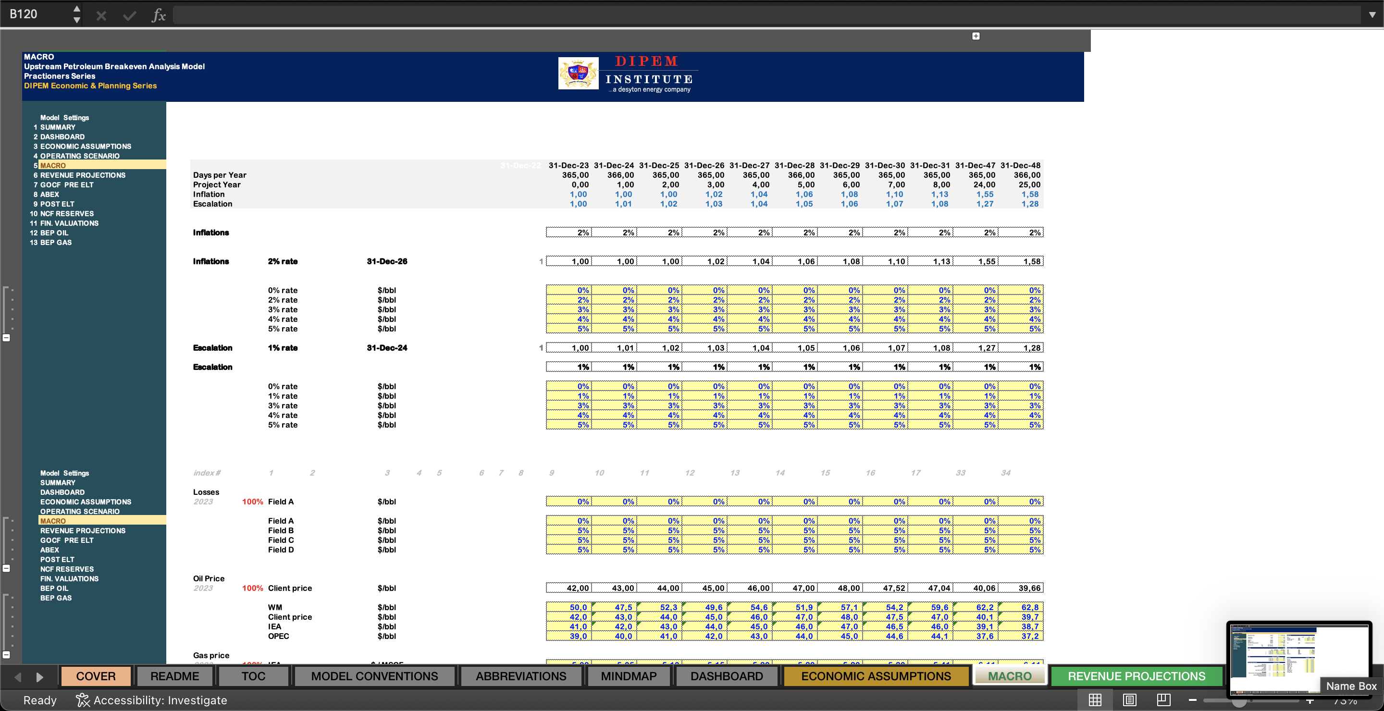Image resolution: width=1384 pixels, height=711 pixels.
Task: Open GOCF PRE ELT link numbered 7
Action: (x=67, y=185)
